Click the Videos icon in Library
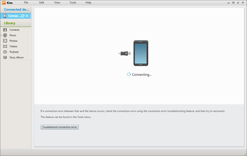 pyautogui.click(x=5, y=46)
